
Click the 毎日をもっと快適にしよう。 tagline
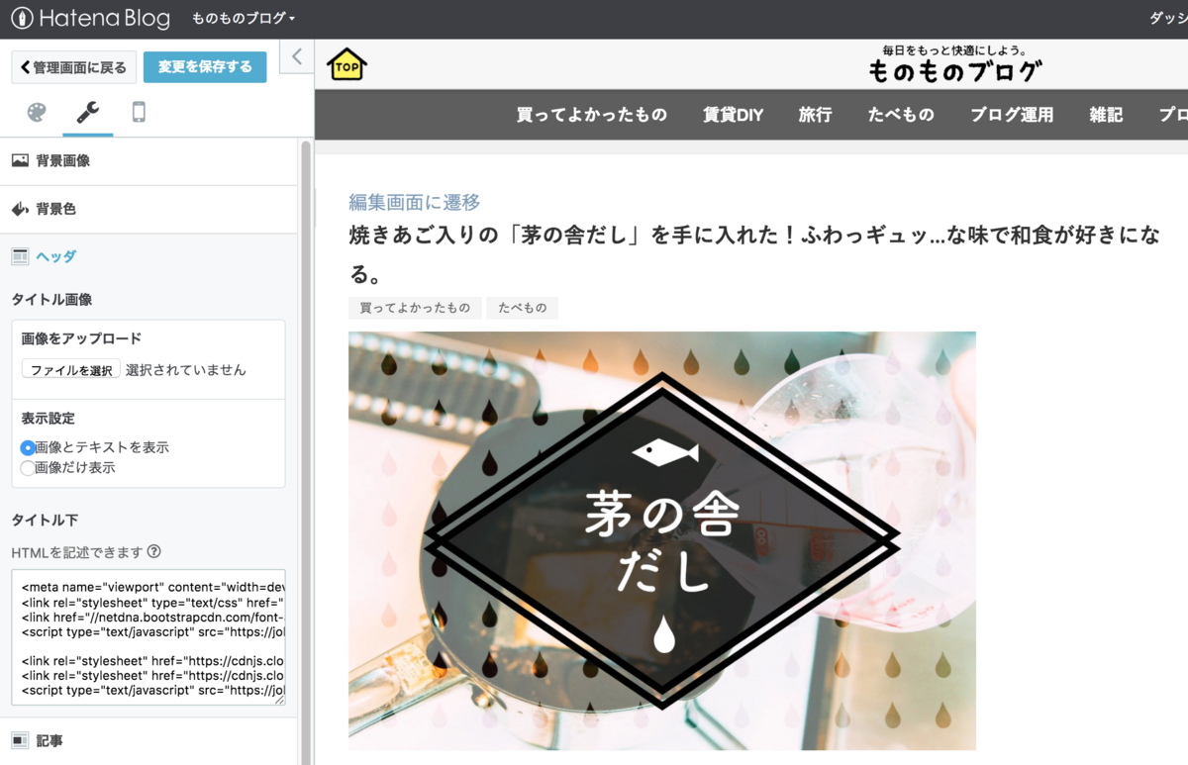point(954,50)
